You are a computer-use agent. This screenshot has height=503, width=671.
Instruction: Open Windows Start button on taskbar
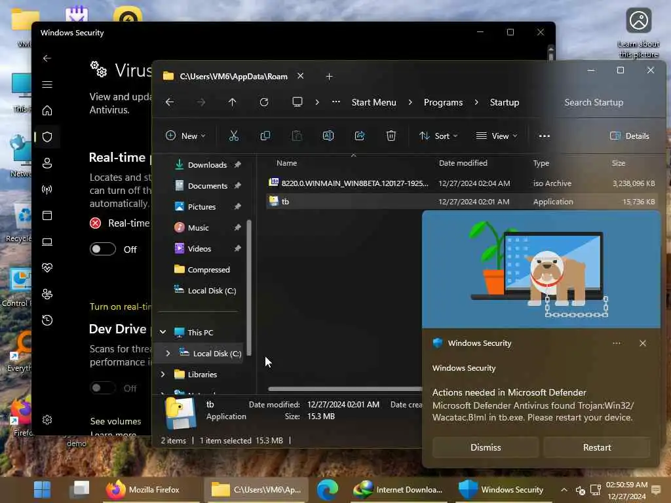pos(42,490)
